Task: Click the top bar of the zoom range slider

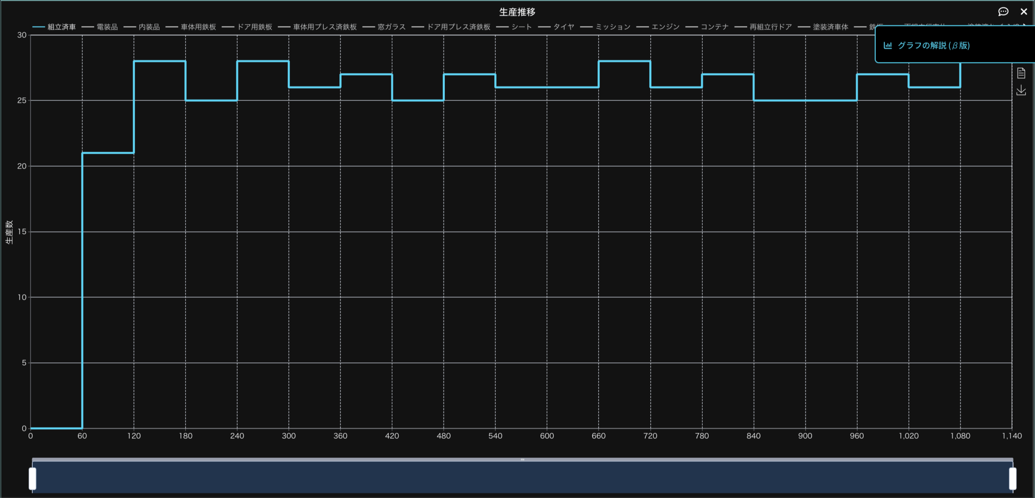Action: click(x=522, y=460)
